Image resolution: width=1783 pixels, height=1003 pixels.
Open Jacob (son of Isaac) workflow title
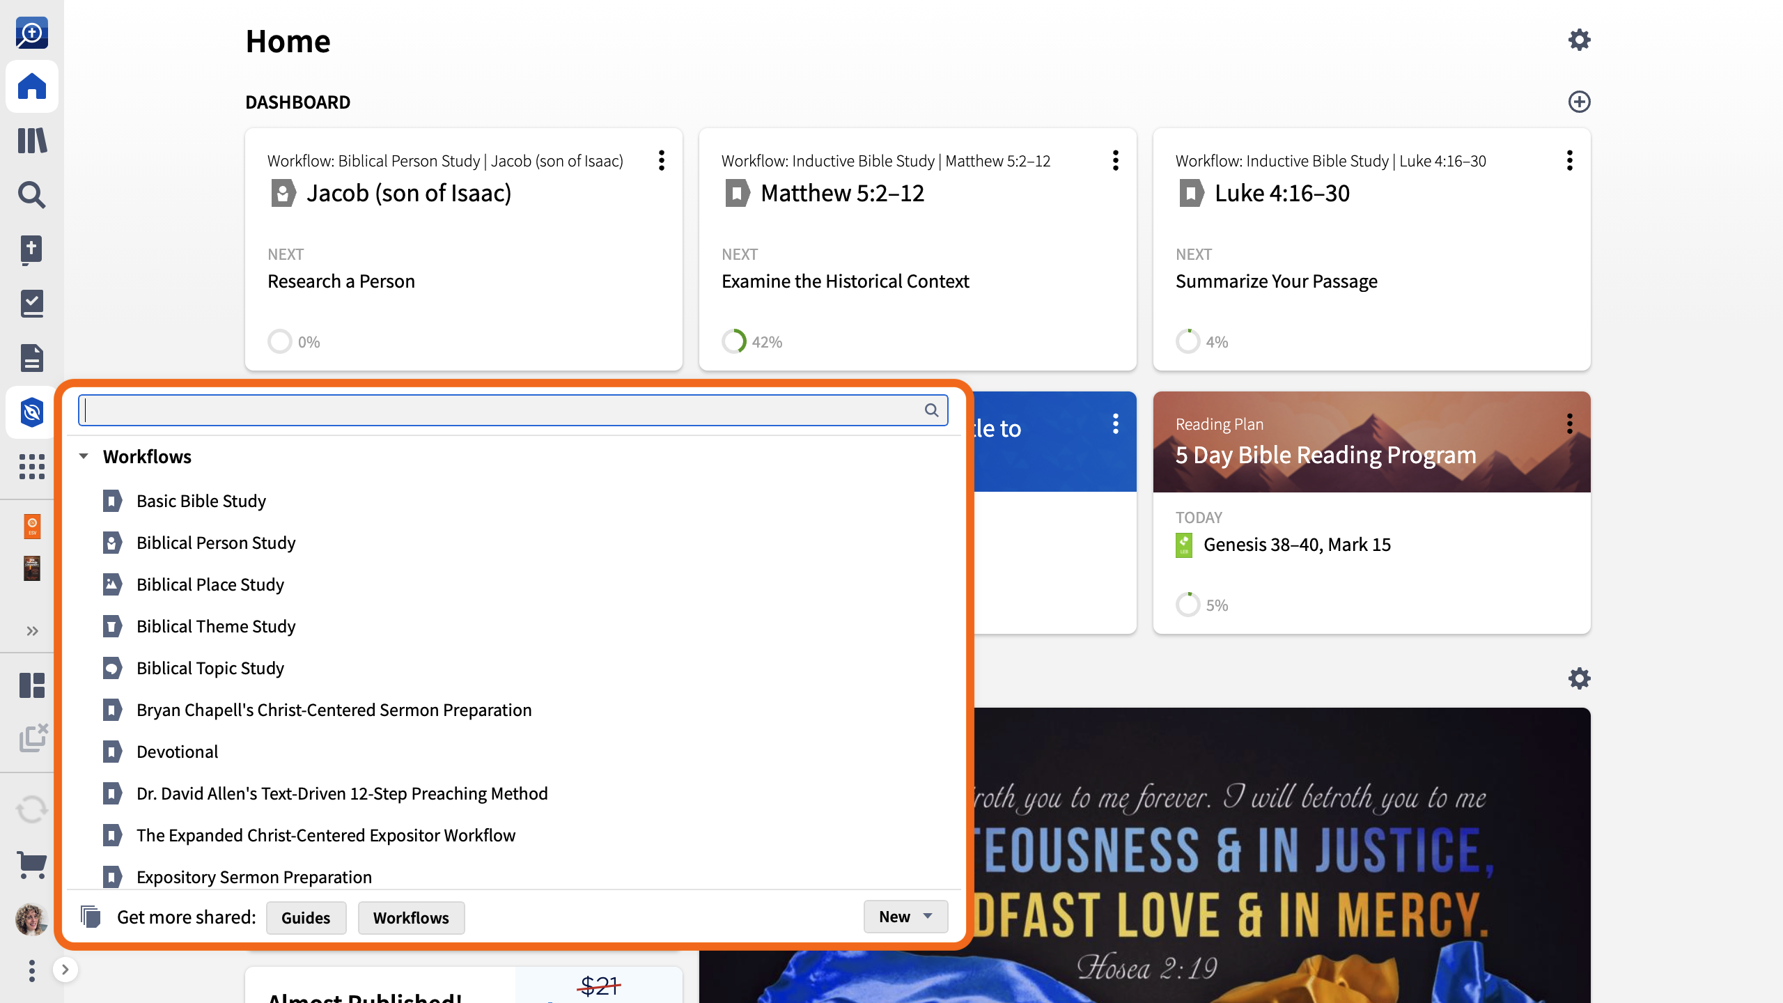(x=409, y=193)
